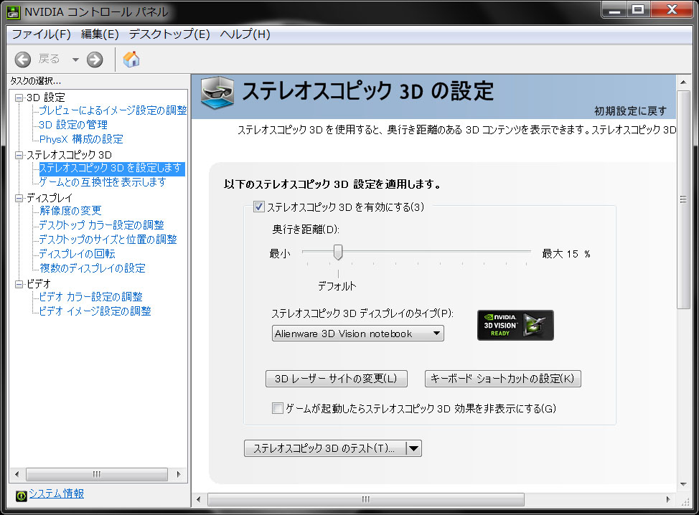This screenshot has width=699, height=515.
Task: Collapse the ビデオ tree node
Action: [x=19, y=284]
